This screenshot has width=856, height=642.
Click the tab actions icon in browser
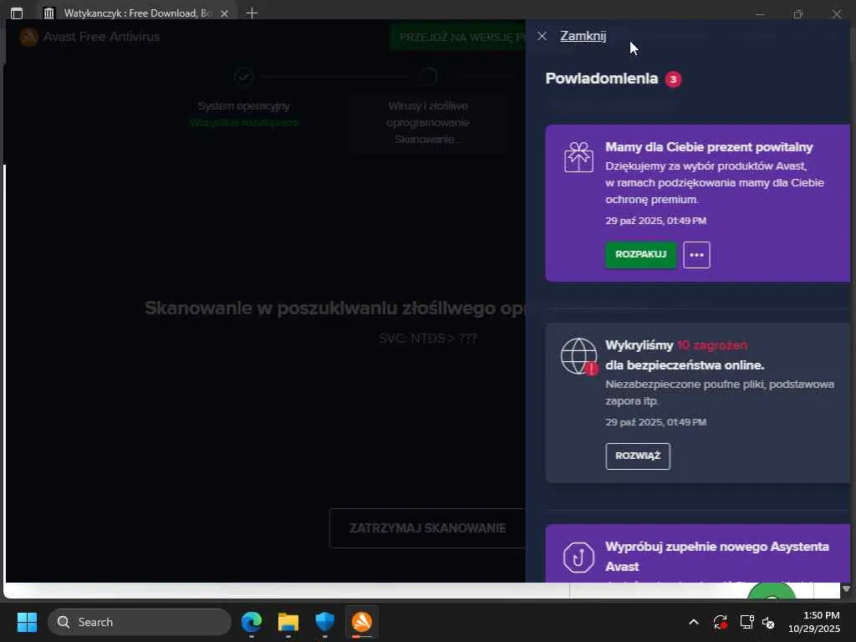coord(17,13)
